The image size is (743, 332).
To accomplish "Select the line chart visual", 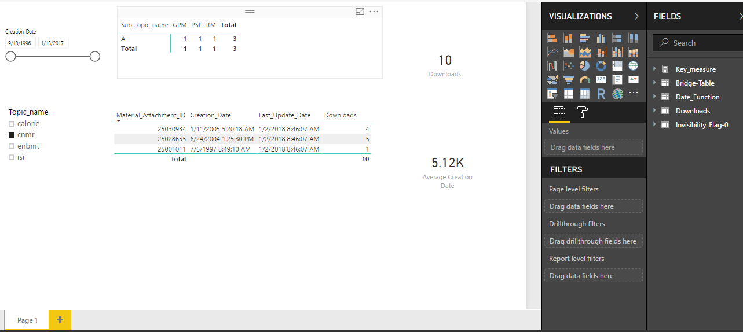I will [x=552, y=52].
